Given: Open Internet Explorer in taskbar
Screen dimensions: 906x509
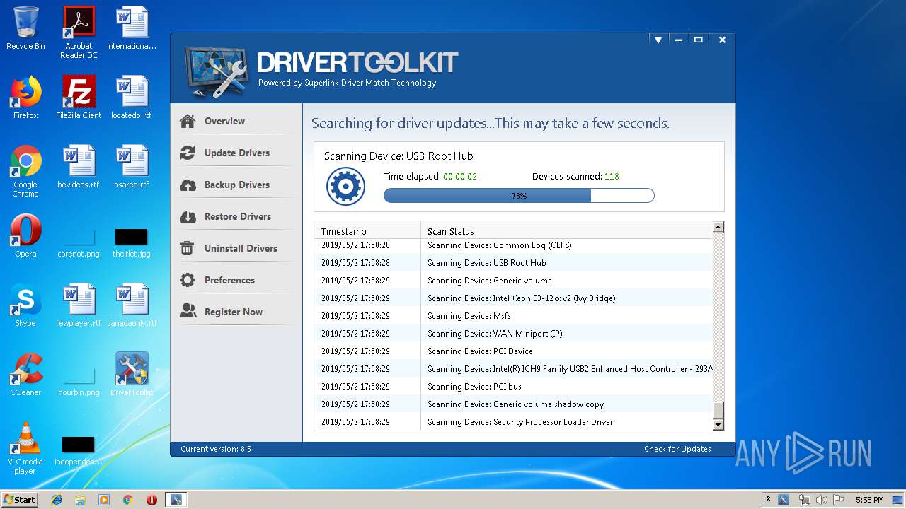Looking at the screenshot, I should click(57, 500).
